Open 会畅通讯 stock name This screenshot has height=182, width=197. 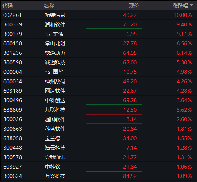[x=55, y=157]
